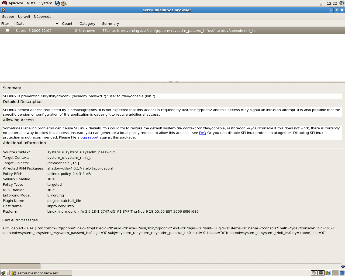This screenshot has height=276, width=345.
Task: Open the Soubor menu
Action: click(x=8, y=16)
